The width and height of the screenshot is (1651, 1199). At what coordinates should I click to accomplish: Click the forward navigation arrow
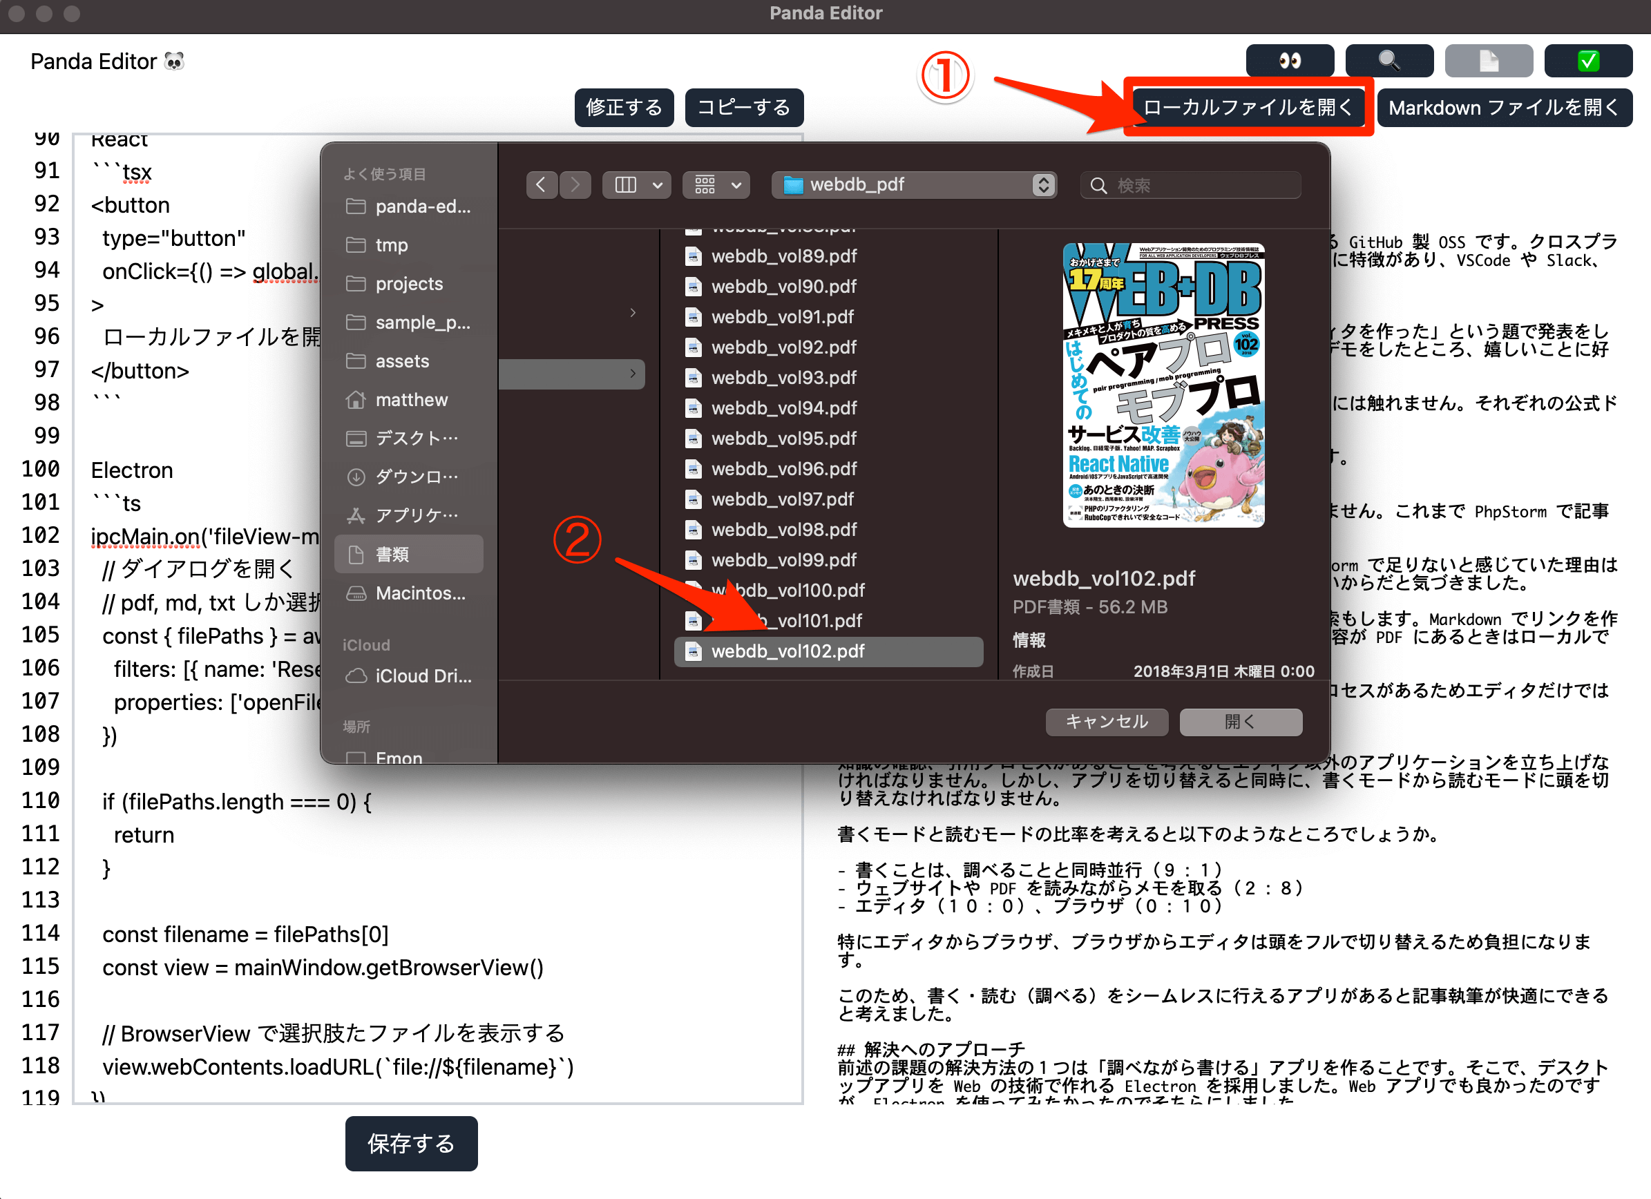(x=575, y=185)
